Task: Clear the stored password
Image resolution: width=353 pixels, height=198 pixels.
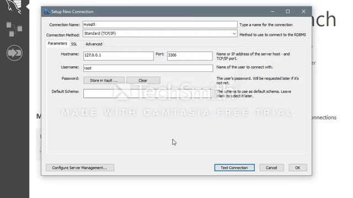Action: 143,80
